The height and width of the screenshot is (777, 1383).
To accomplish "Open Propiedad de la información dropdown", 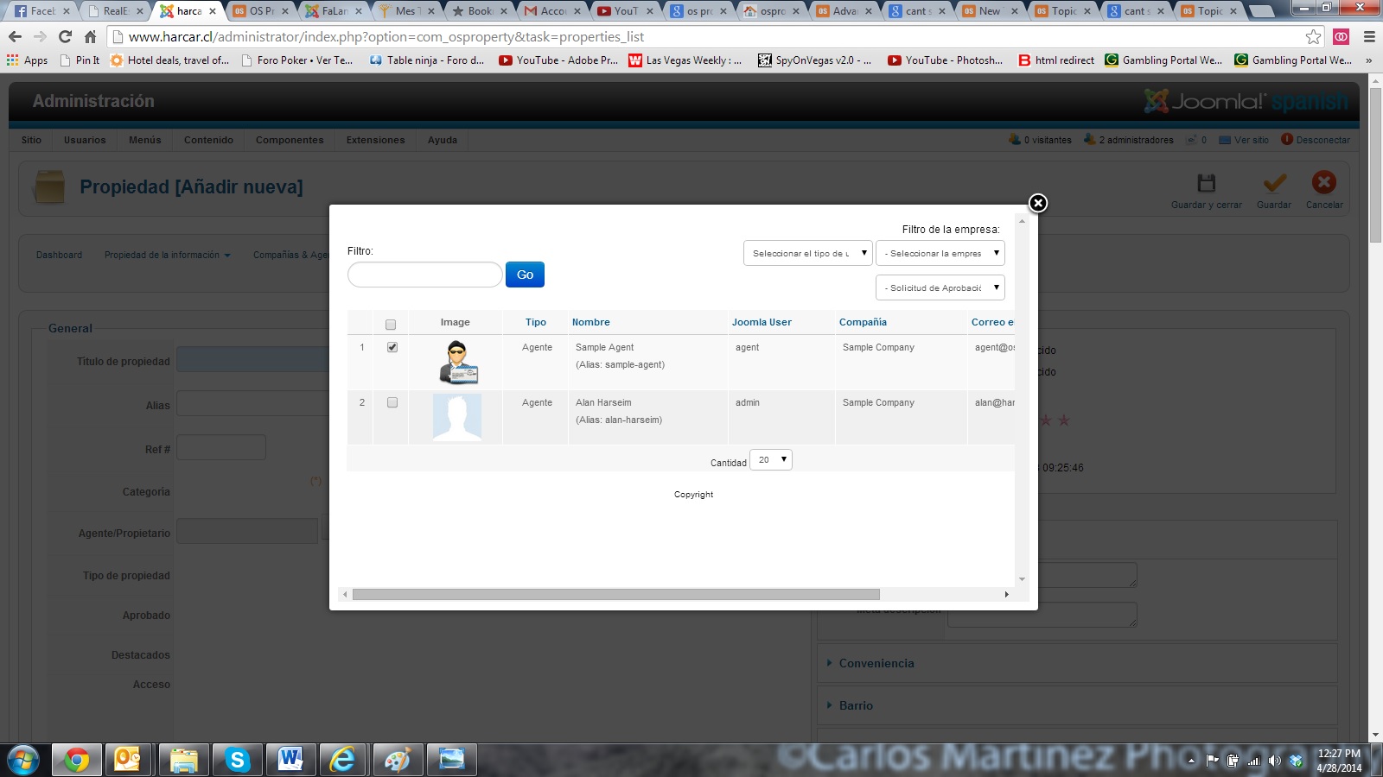I will point(167,255).
